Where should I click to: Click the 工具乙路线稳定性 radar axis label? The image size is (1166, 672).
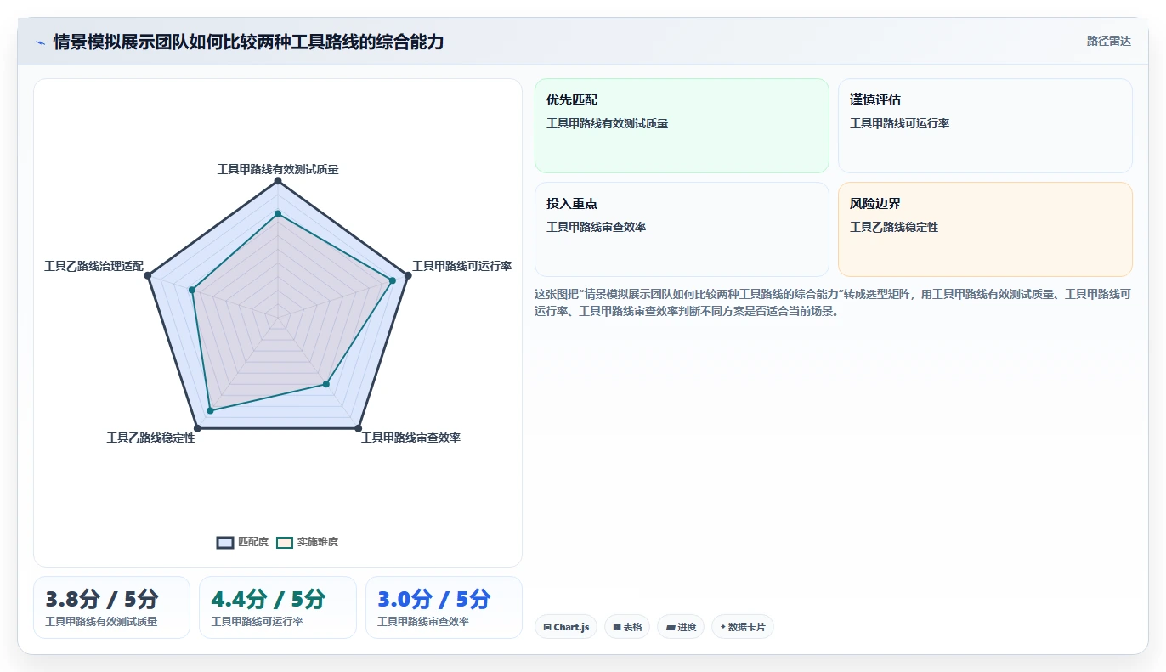150,438
